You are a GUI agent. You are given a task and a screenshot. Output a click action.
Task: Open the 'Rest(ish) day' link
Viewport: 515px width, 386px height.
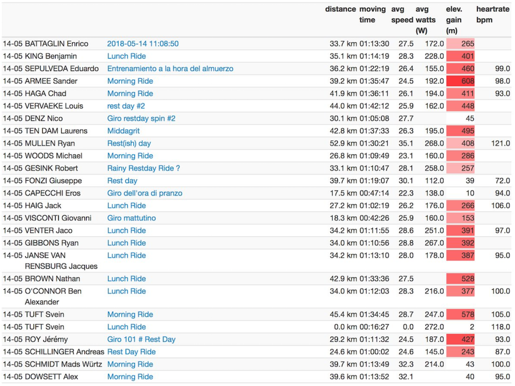129,143
